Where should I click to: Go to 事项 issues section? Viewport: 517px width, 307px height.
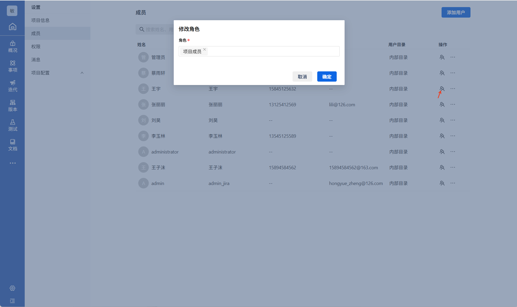(x=12, y=66)
